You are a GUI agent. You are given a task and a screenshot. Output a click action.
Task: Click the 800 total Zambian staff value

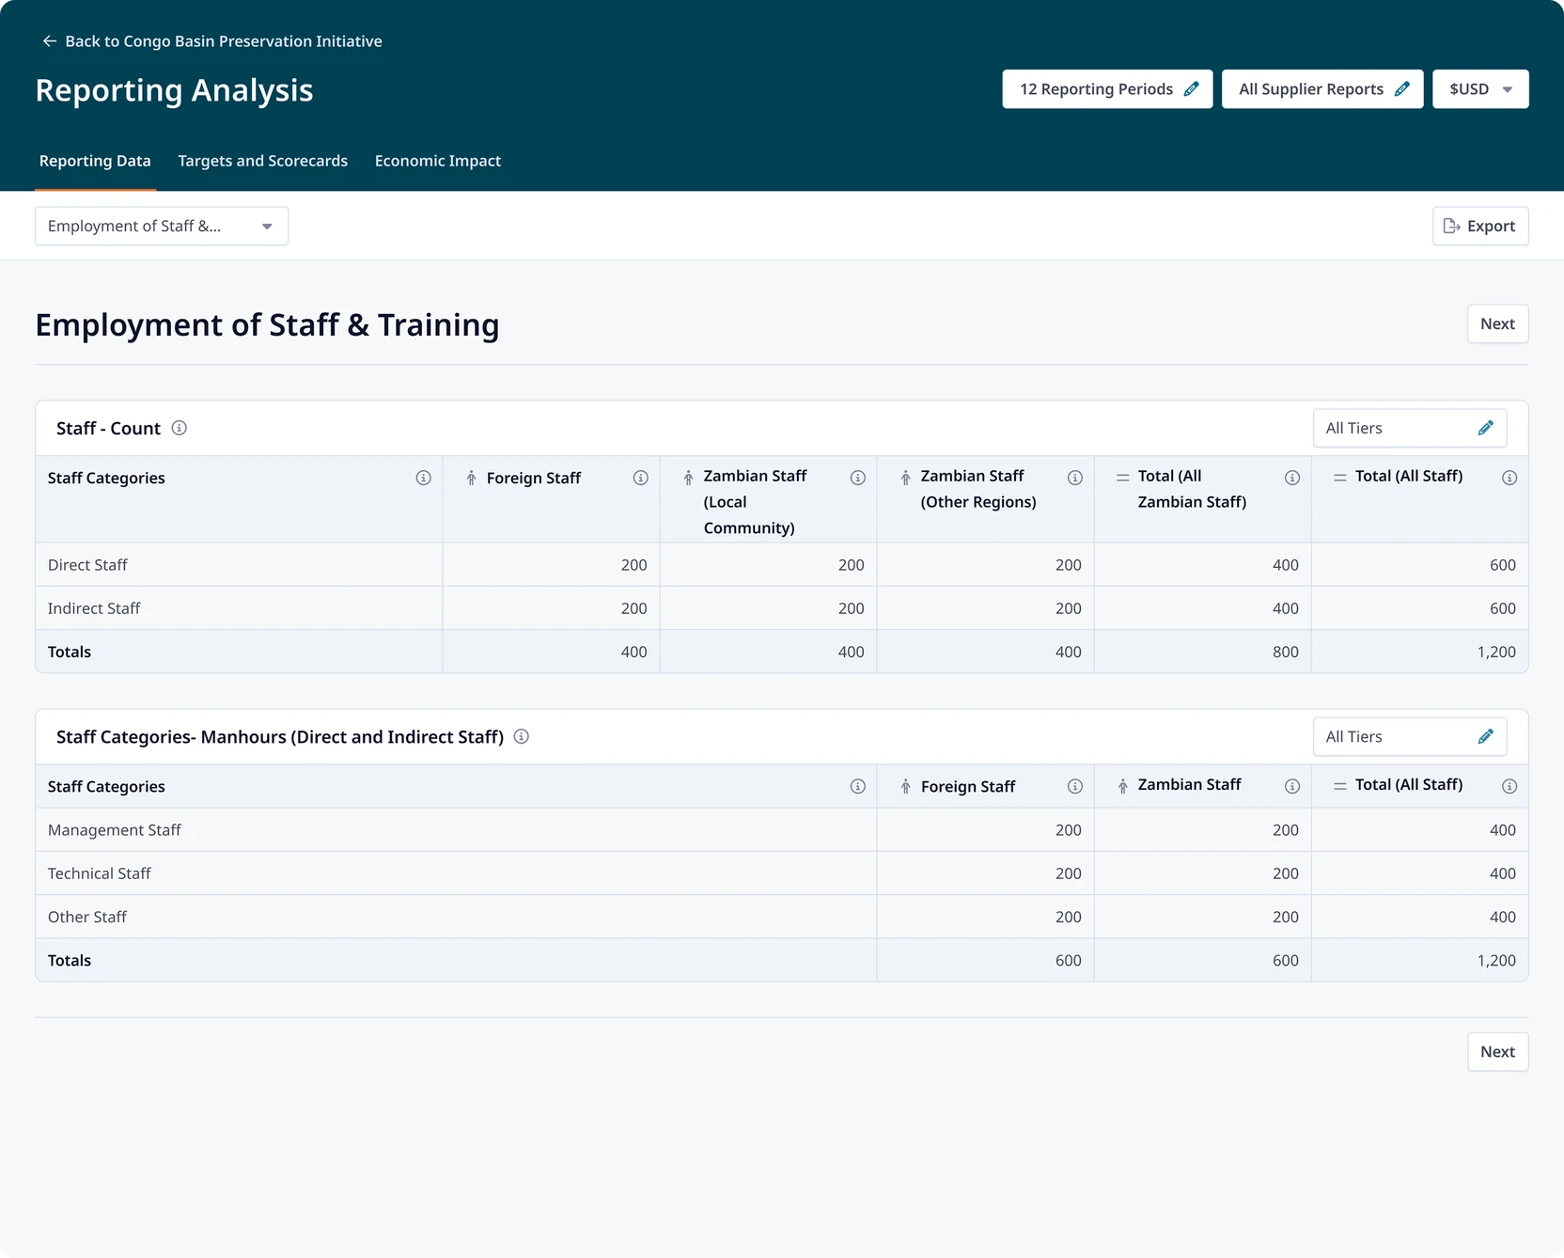(x=1286, y=652)
